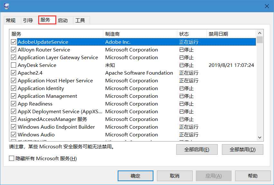Switch to the 常规 tab
Screen dimensions: 274x185
(11, 20)
